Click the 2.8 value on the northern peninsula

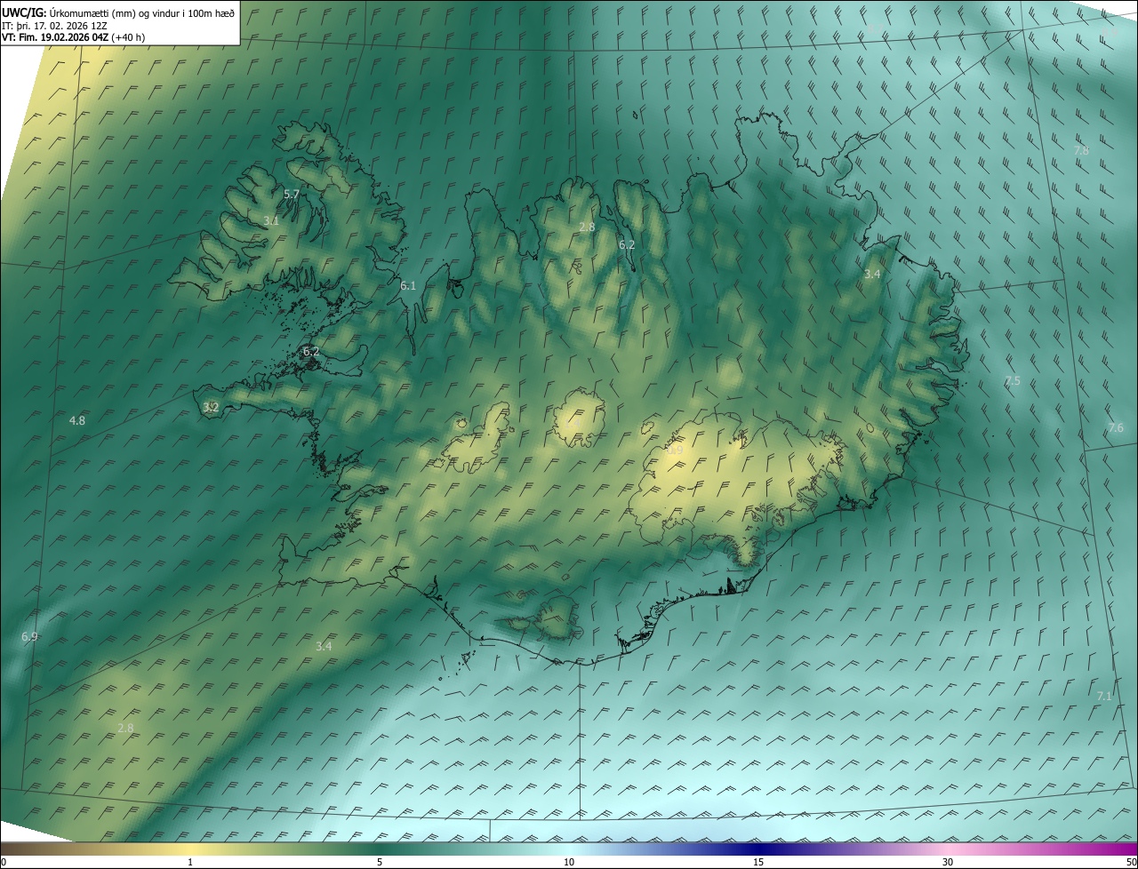point(587,227)
